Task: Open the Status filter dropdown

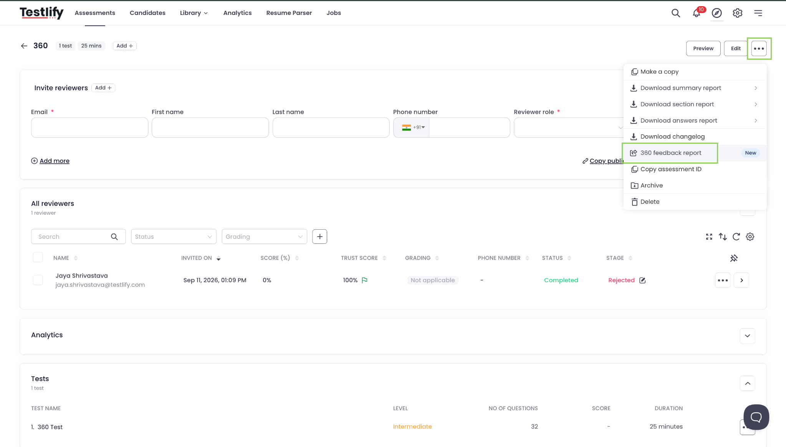Action: point(174,237)
